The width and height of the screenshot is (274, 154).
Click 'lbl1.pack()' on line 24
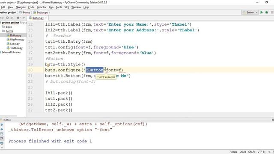click(59, 93)
